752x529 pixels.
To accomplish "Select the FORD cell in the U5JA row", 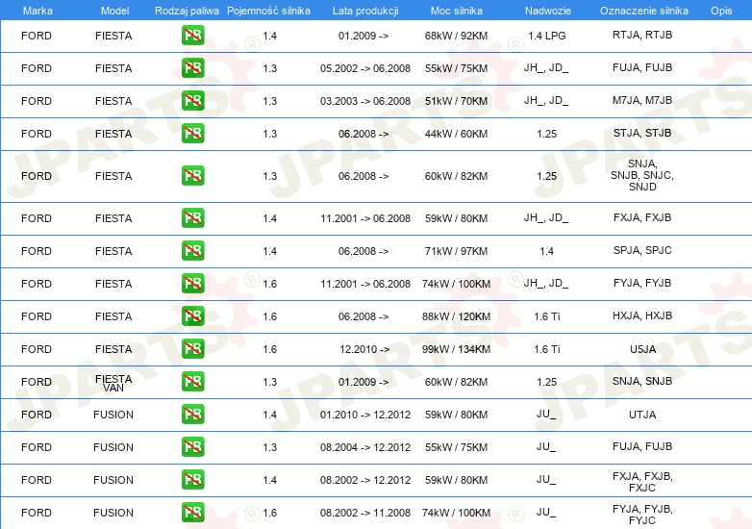I will (37, 349).
